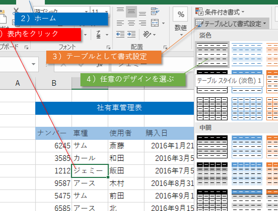Select the 木村 cell
This screenshot has width=278, height=211.
coord(126,183)
